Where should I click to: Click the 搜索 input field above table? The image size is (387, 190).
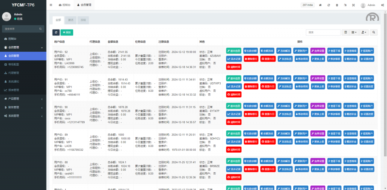click(318, 33)
